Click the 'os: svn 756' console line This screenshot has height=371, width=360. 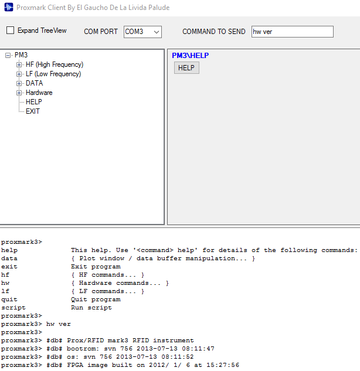pyautogui.click(x=97, y=357)
